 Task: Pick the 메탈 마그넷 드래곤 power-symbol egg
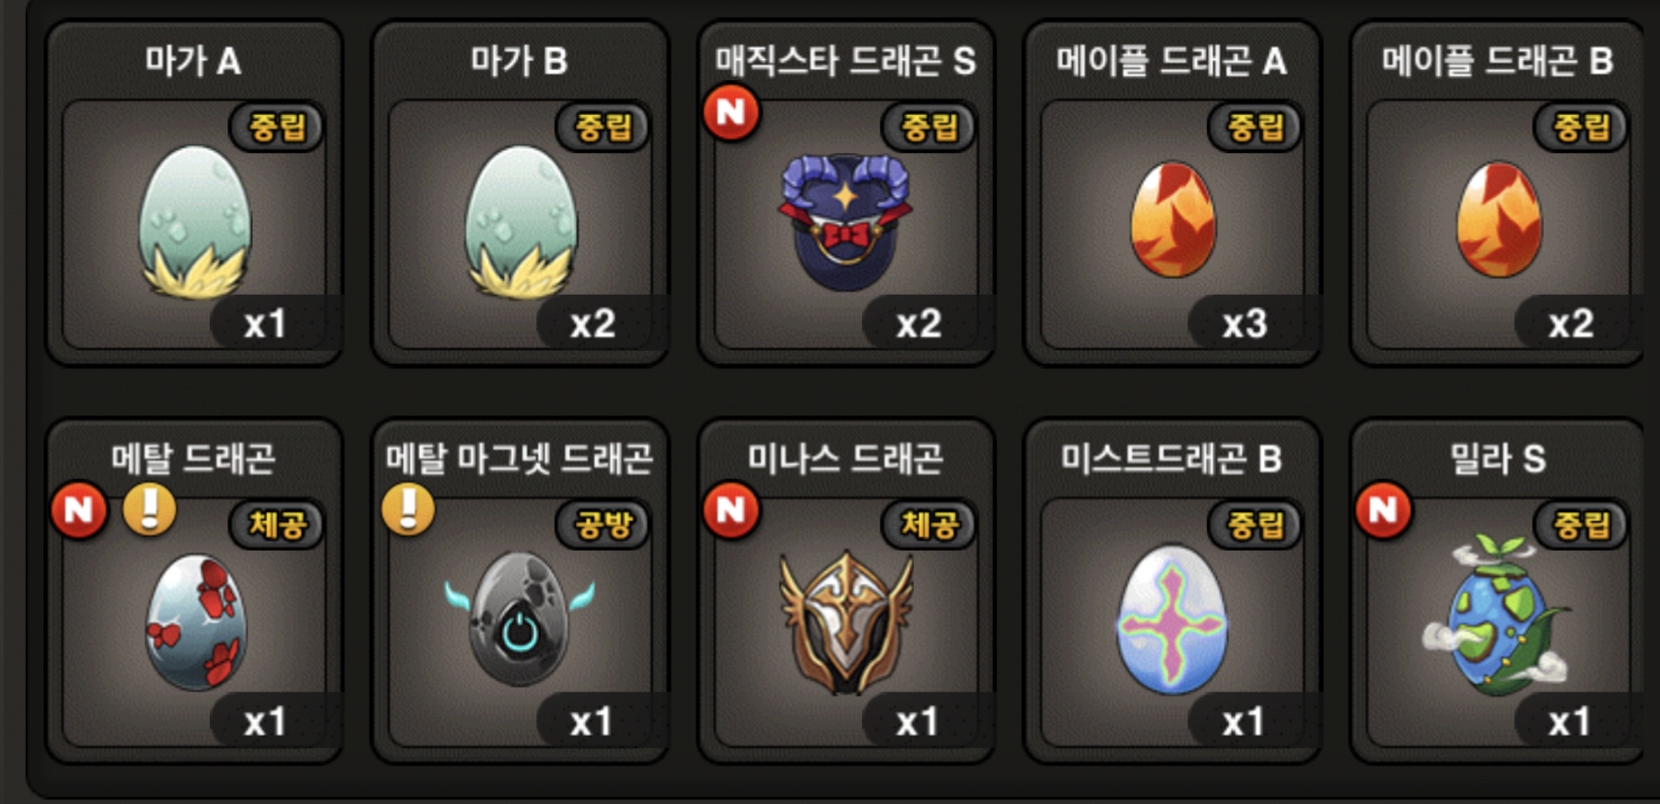[520, 617]
